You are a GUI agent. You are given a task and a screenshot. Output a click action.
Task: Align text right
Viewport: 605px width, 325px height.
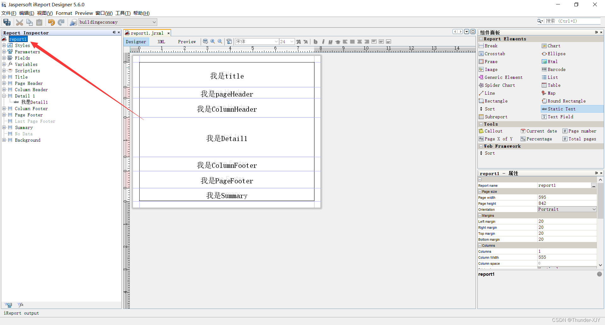(x=367, y=42)
